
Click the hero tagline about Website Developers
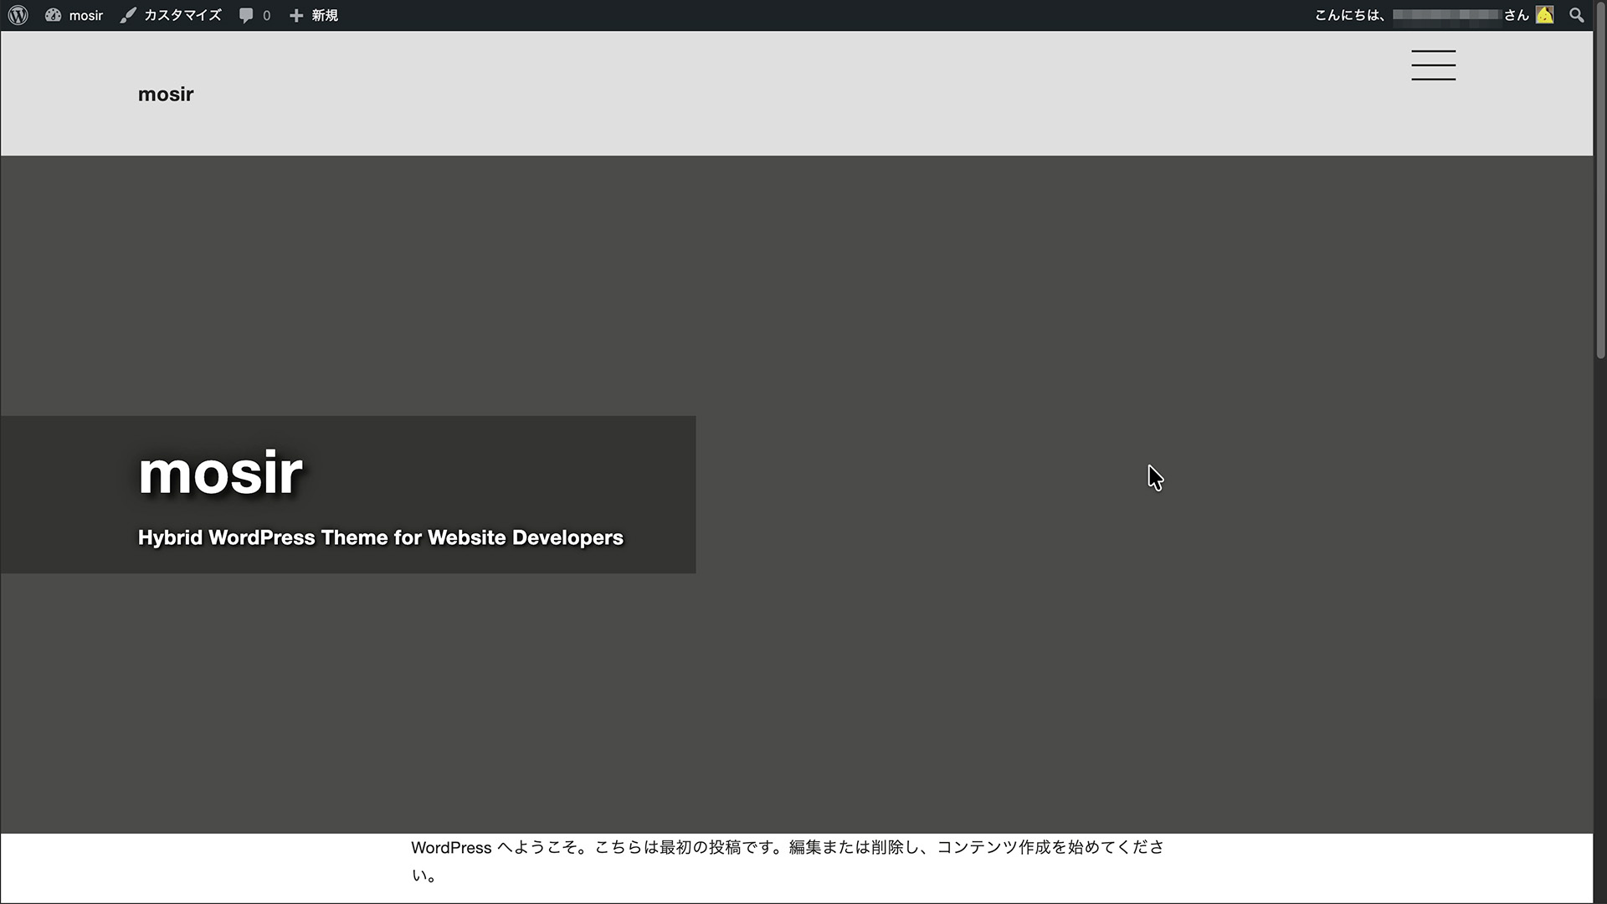[x=381, y=538]
